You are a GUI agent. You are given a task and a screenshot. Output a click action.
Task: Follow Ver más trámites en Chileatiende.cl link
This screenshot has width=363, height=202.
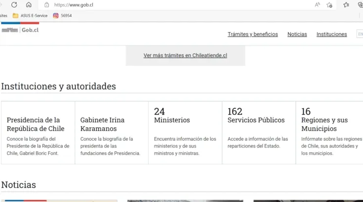click(x=185, y=55)
